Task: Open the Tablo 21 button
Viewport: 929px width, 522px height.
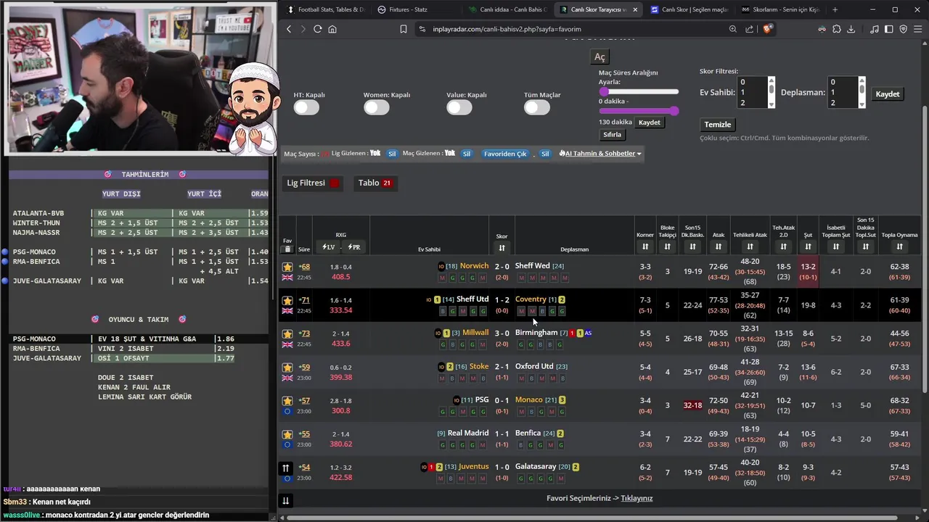Action: click(375, 183)
